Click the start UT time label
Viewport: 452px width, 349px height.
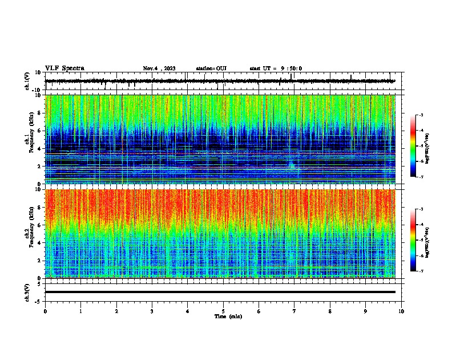[x=276, y=68]
